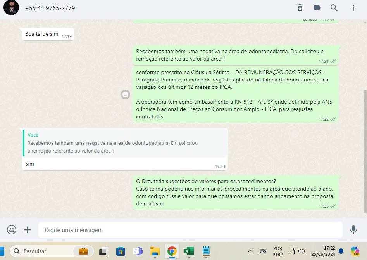Start voice recording with microphone icon
Image resolution: width=367 pixels, height=260 pixels.
point(353,230)
